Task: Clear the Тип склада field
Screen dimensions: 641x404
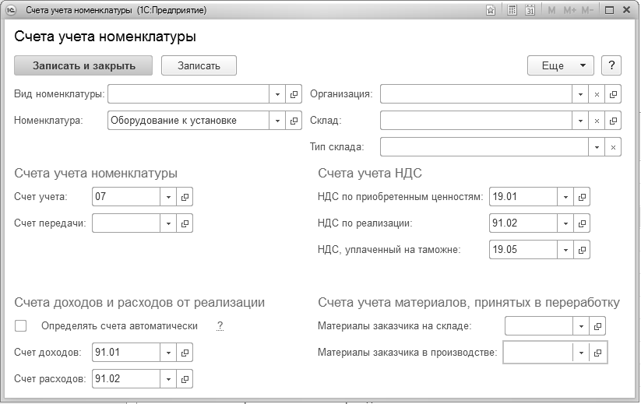Action: [x=613, y=146]
